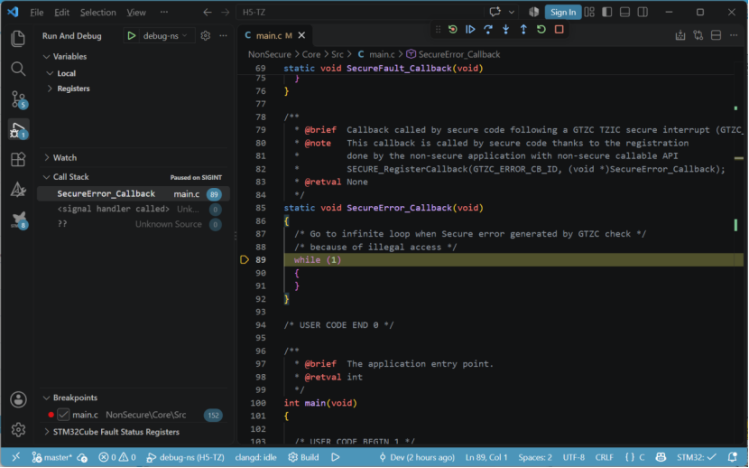Image resolution: width=749 pixels, height=468 pixels.
Task: Go back with the navigation arrow
Action: pos(208,12)
